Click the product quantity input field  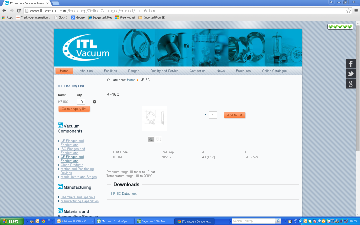click(x=213, y=115)
